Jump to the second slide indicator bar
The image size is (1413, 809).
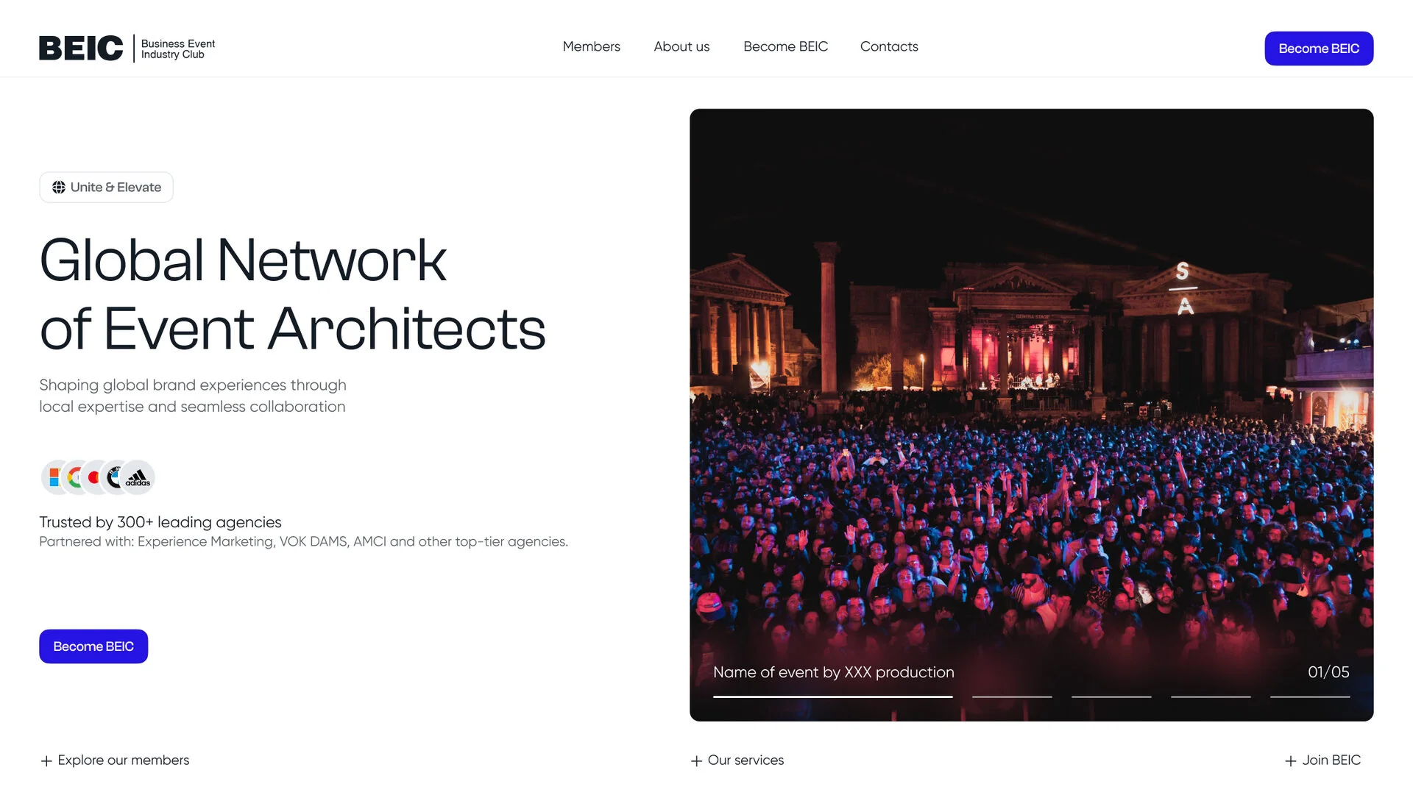[1012, 696]
